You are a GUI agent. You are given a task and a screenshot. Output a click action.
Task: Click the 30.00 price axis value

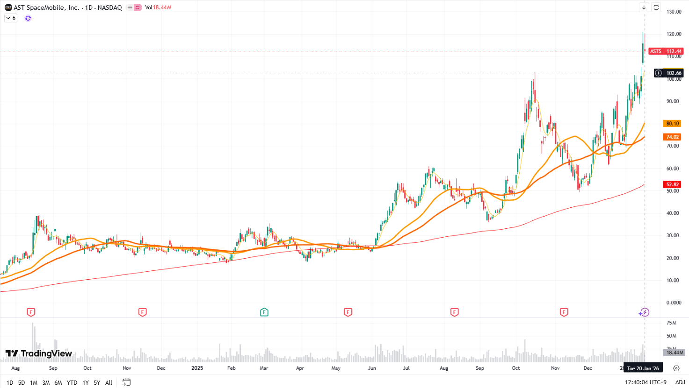click(673, 236)
